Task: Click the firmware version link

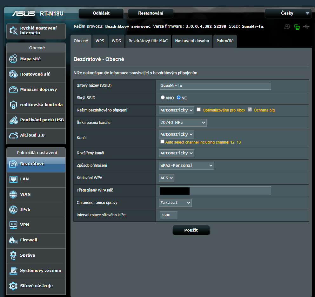Action: tap(206, 26)
